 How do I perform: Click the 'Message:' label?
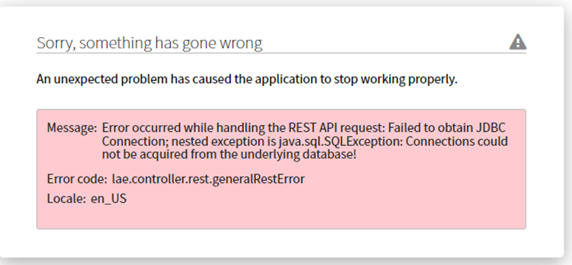pyautogui.click(x=72, y=128)
